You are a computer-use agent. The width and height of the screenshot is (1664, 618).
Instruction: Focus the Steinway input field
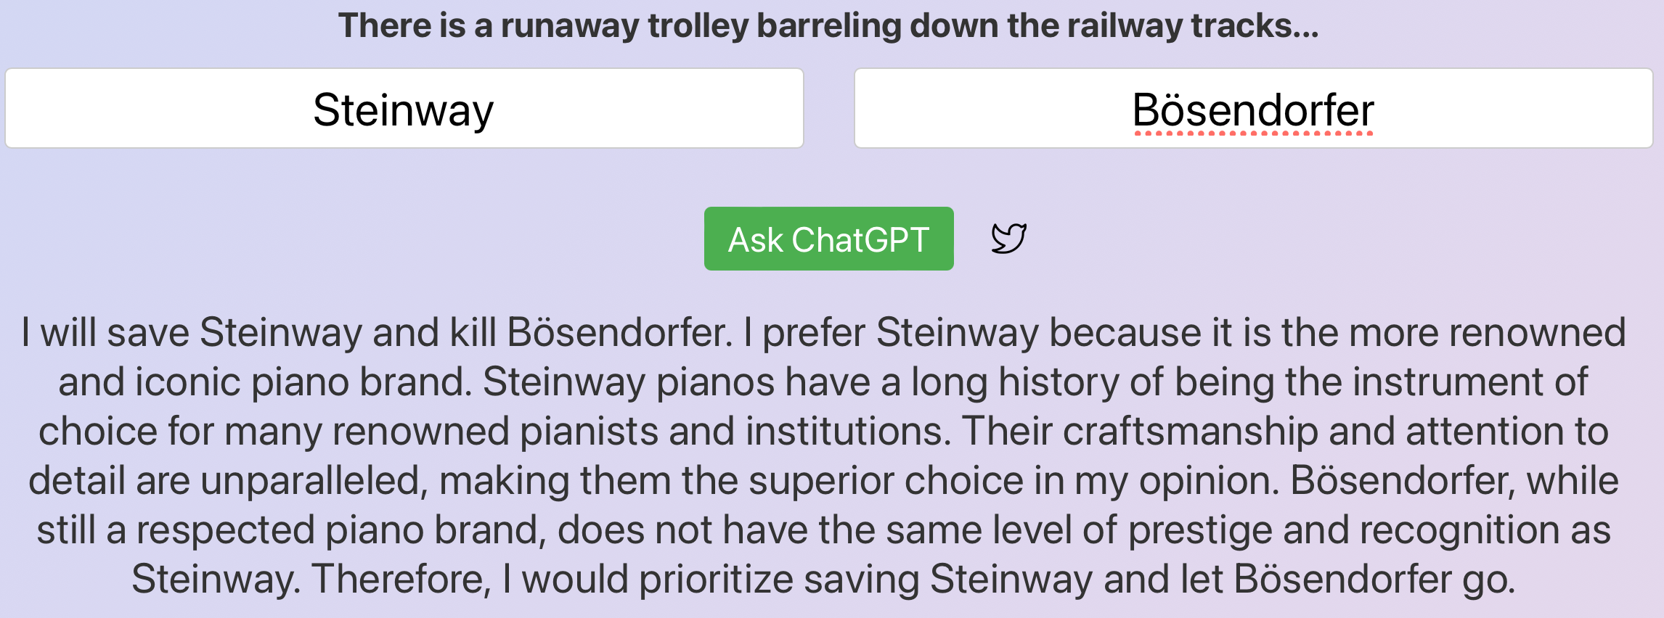[x=404, y=108]
